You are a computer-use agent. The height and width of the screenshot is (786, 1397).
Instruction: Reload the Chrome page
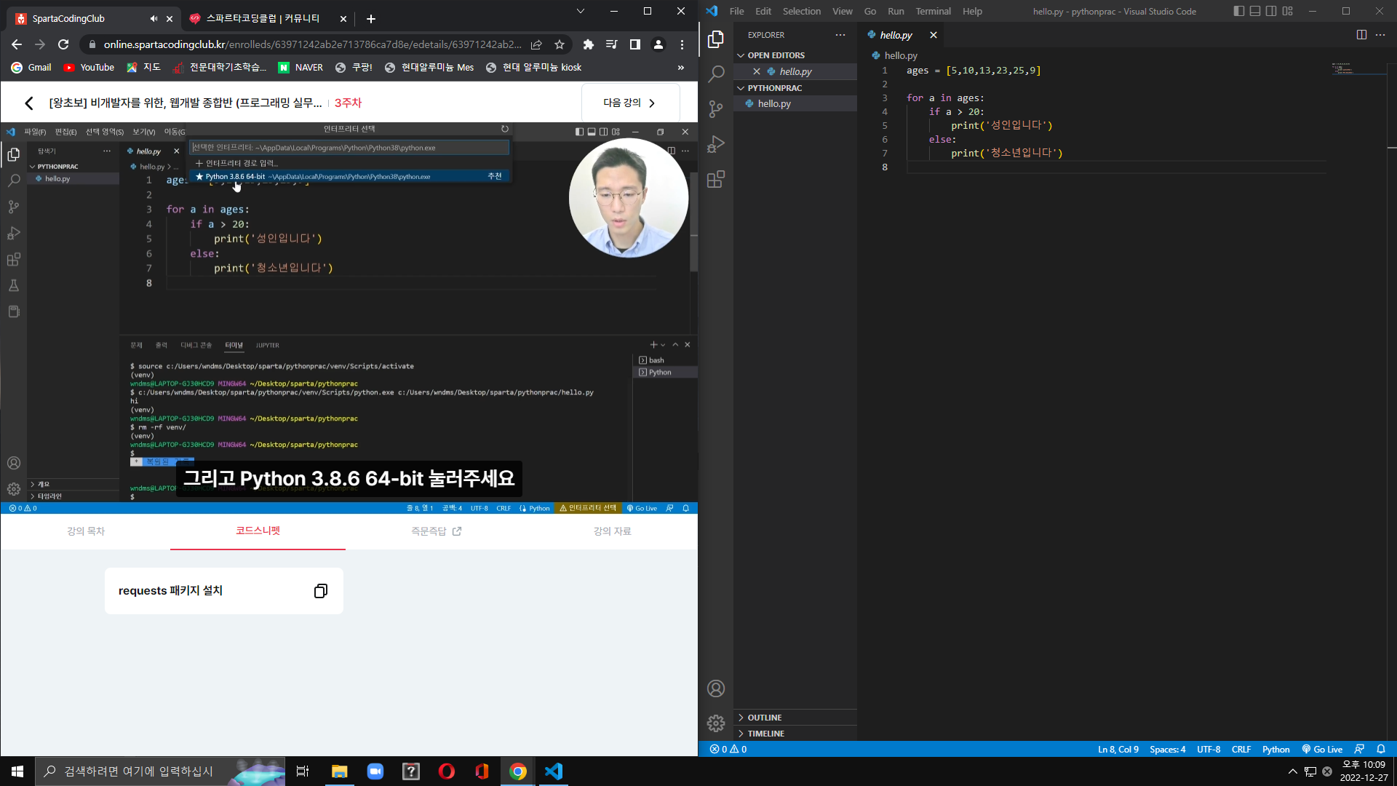coord(63,44)
